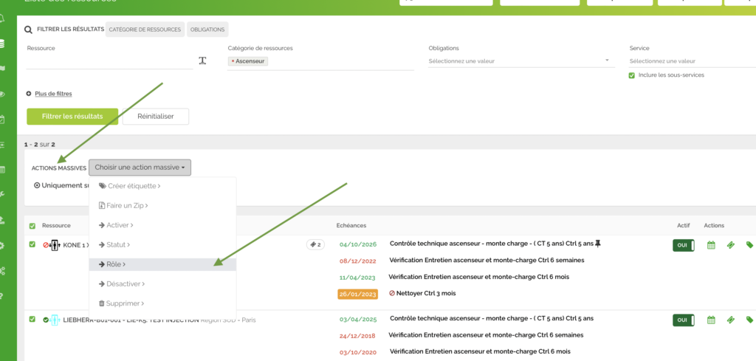756x361 pixels.
Task: Uncheck the KONE 1 row checkbox
Action: [32, 244]
